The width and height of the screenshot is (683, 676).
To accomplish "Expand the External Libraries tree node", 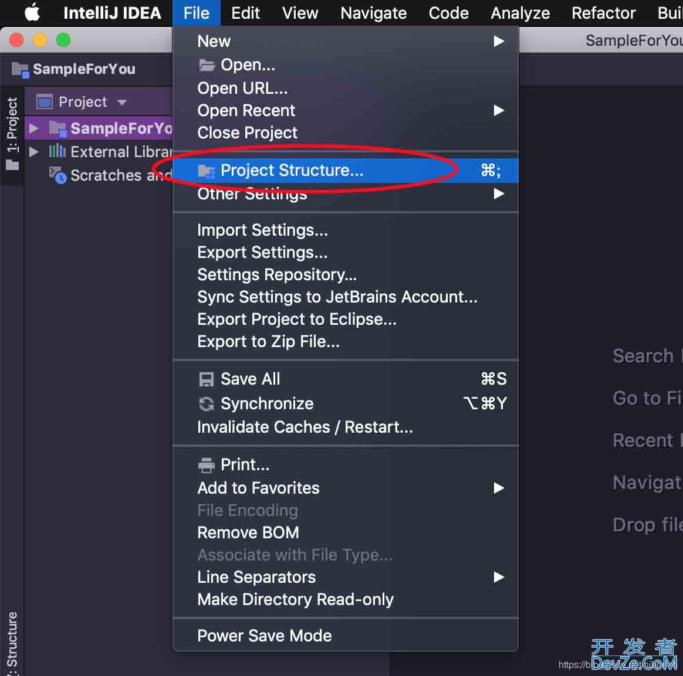I will 33,152.
